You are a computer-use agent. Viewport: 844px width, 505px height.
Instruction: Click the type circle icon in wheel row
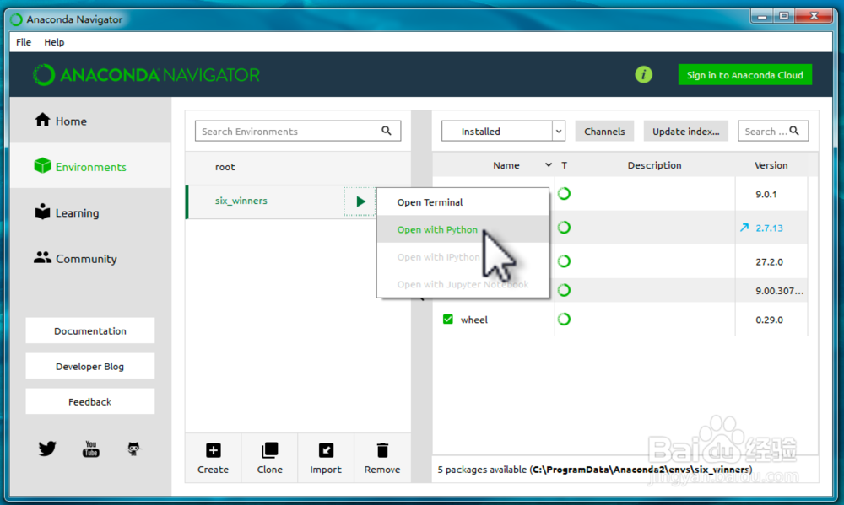[564, 319]
